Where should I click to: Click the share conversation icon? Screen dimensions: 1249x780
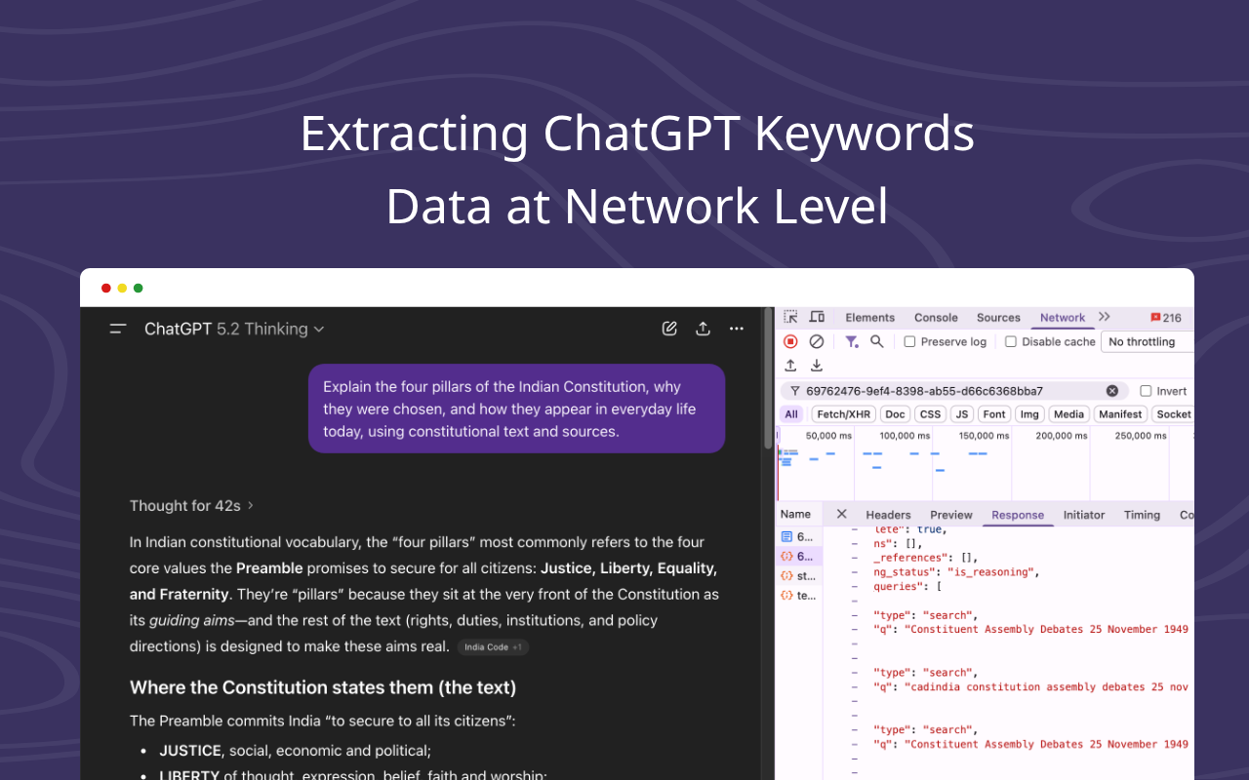[x=703, y=329]
